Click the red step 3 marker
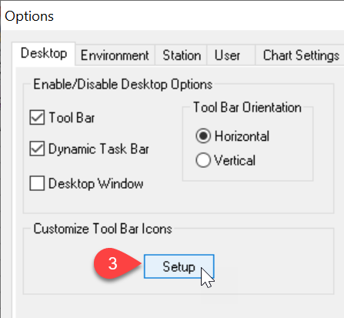Image resolution: width=344 pixels, height=318 pixels. [114, 263]
